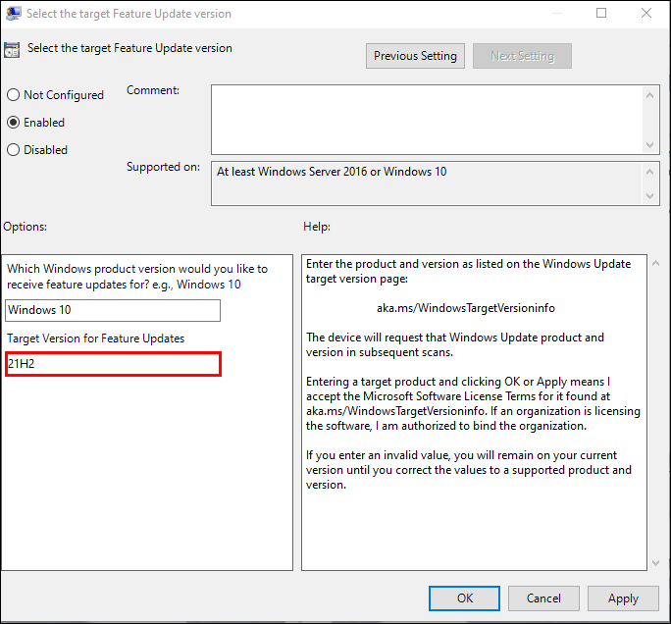
Task: Click the Comment box scroll up arrow
Action: pyautogui.click(x=650, y=95)
